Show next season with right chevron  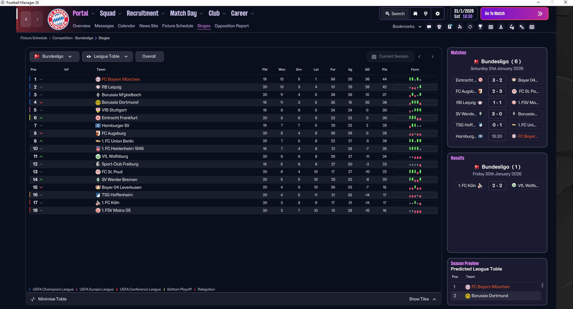[432, 56]
